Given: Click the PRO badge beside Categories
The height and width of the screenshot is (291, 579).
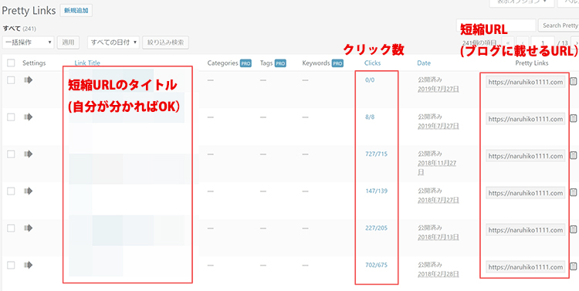Looking at the screenshot, I should (x=245, y=63).
